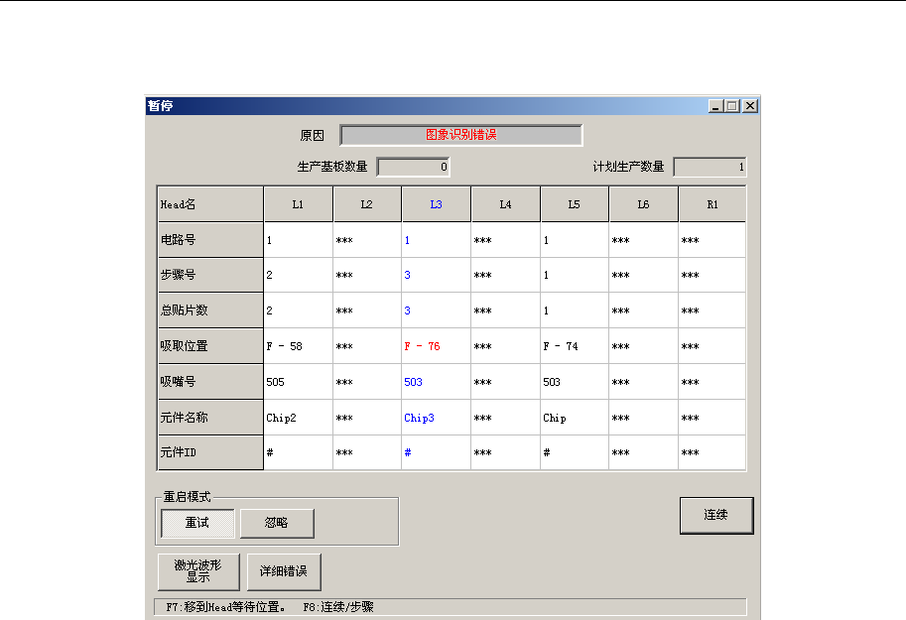This screenshot has width=906, height=620.
Task: Select the L6 head column header
Action: pos(644,204)
